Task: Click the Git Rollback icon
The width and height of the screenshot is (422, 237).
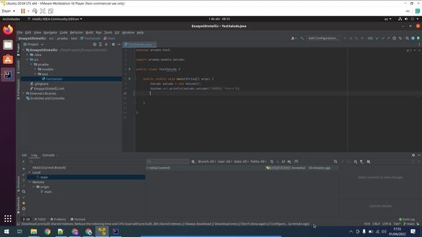Action: point(400,38)
